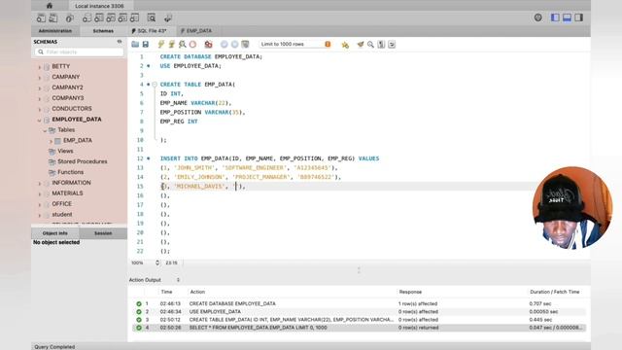Stop the running query red circle
This screenshot has height=350, width=622.
[192, 44]
